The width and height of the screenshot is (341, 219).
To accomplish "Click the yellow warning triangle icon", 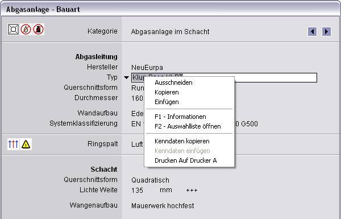I will 26,144.
